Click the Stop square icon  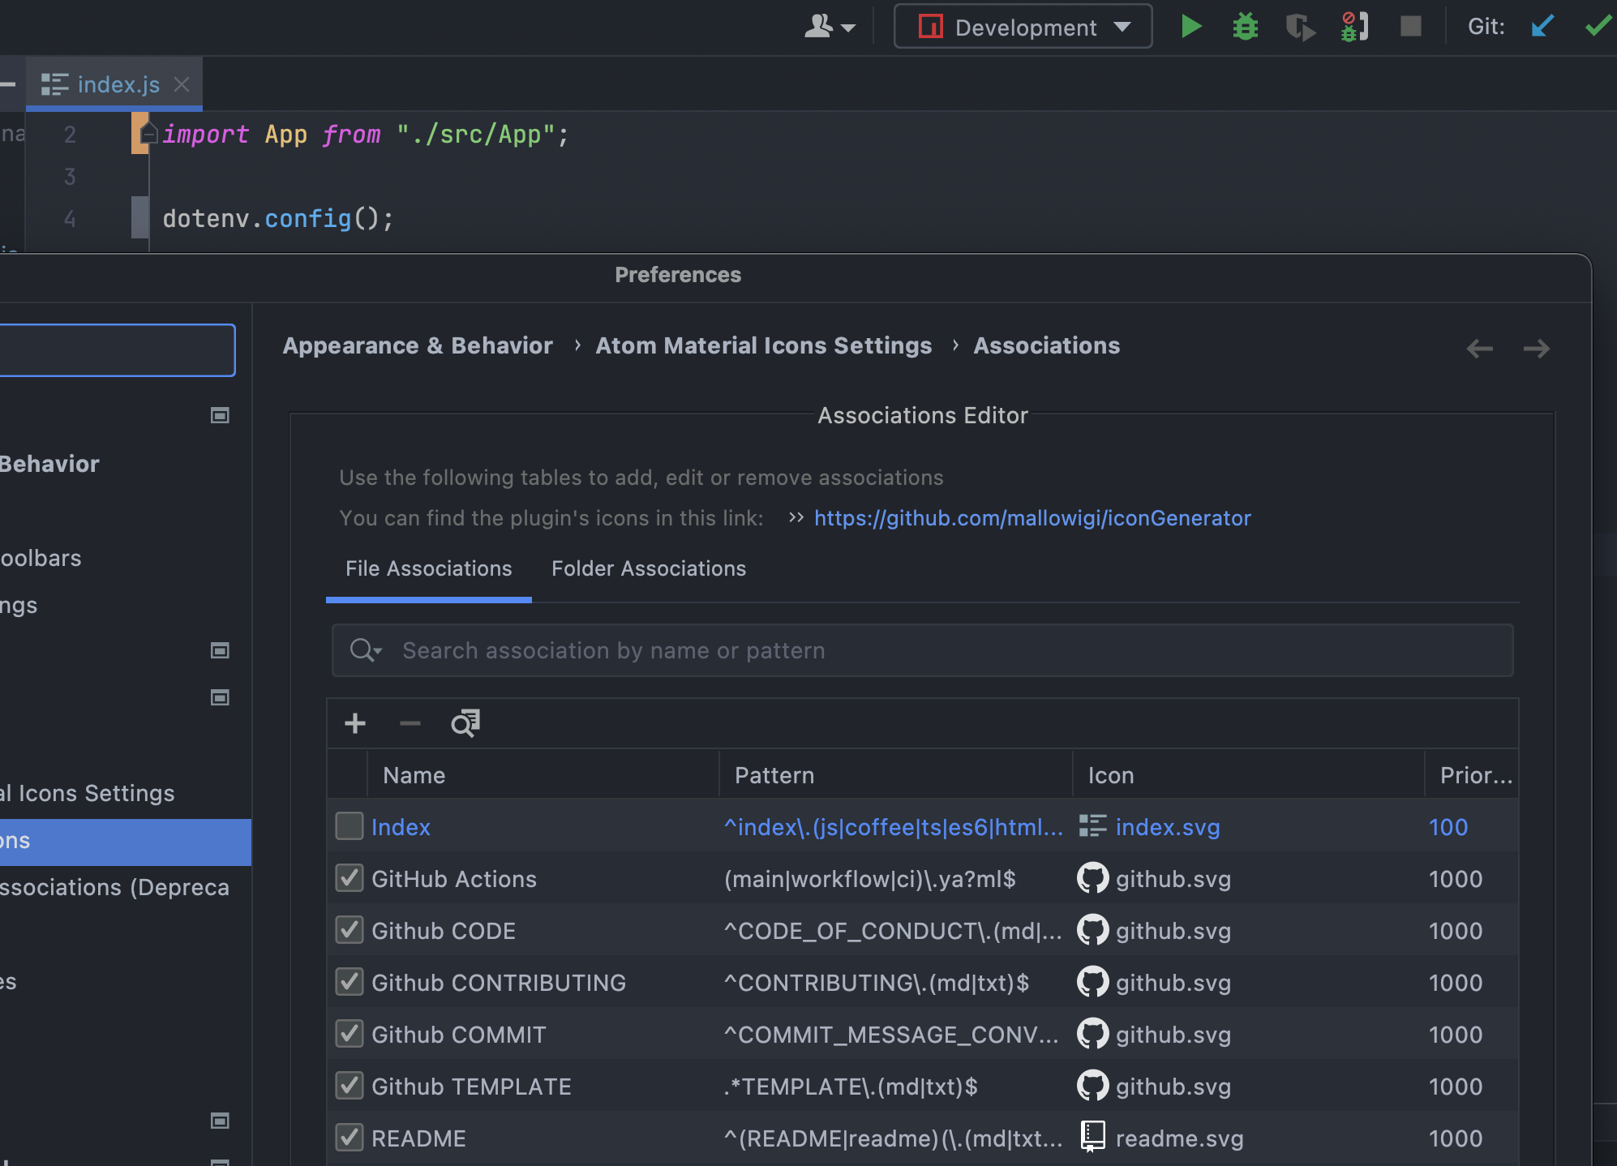click(1410, 27)
